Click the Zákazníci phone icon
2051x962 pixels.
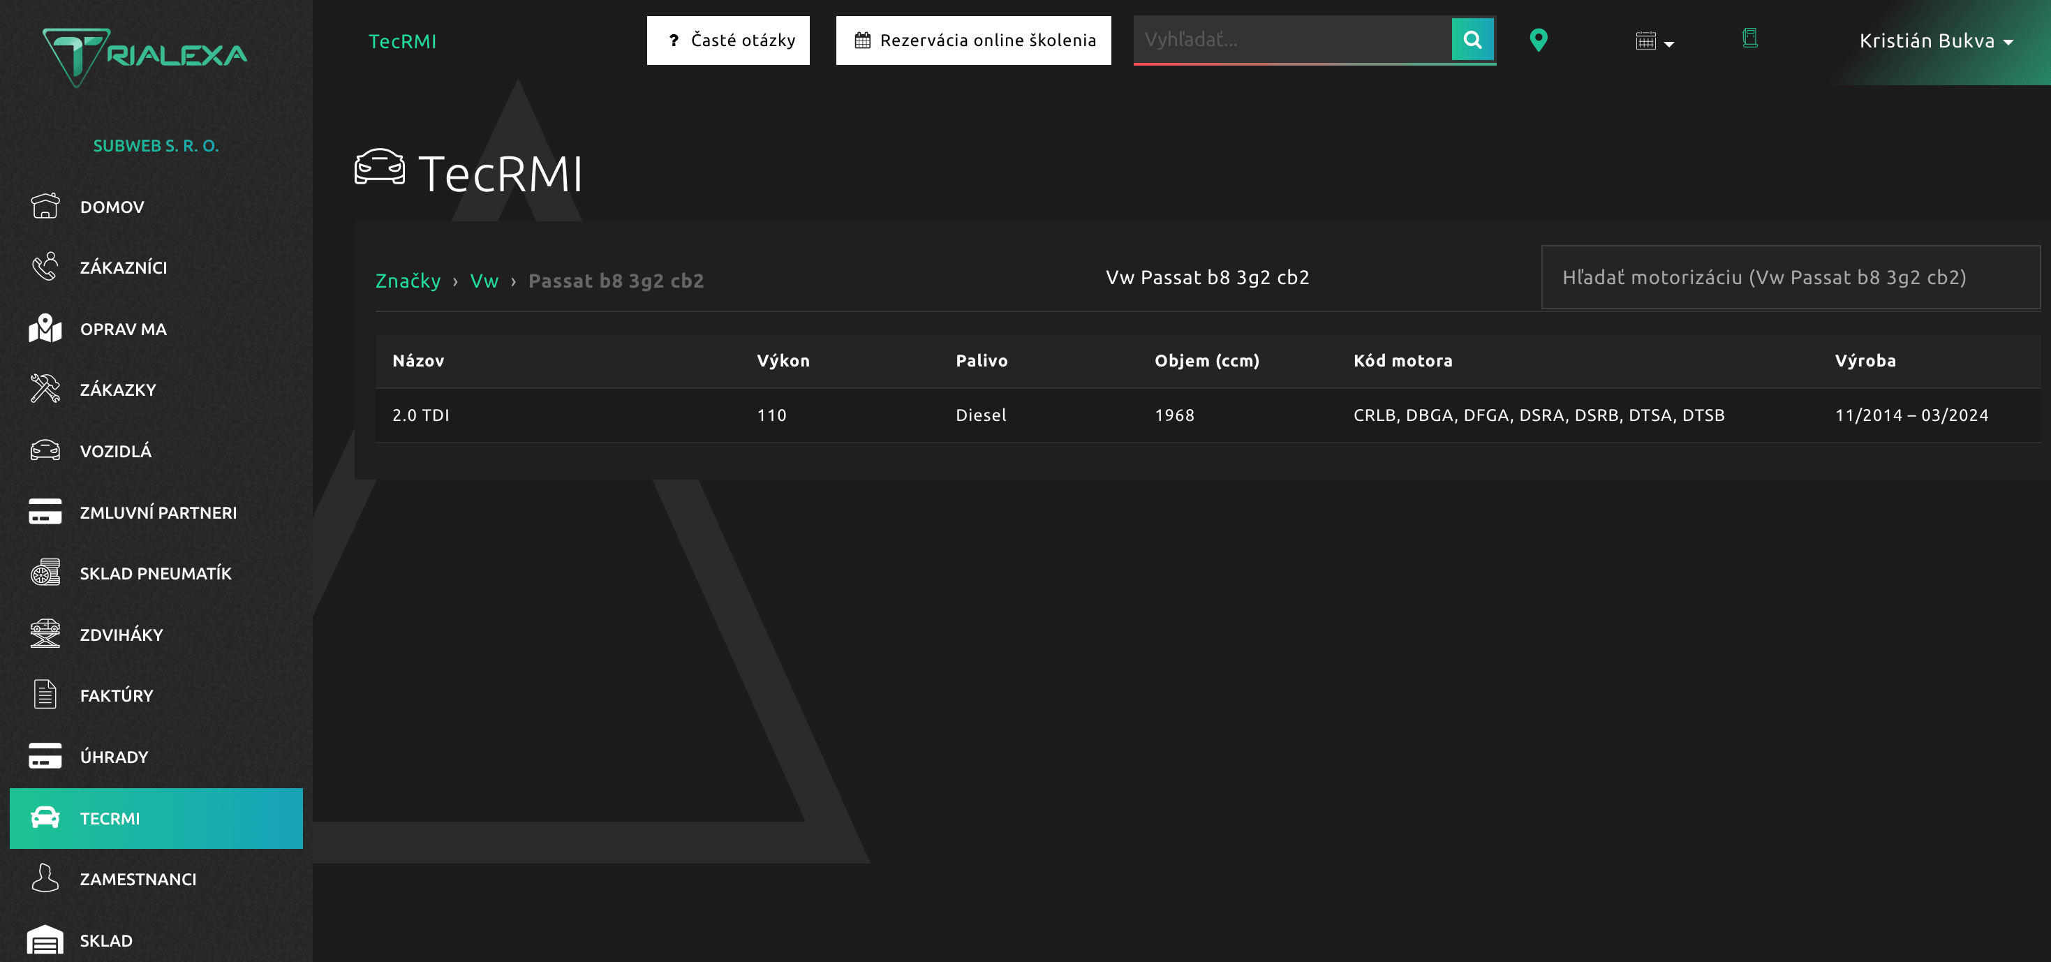click(x=45, y=267)
